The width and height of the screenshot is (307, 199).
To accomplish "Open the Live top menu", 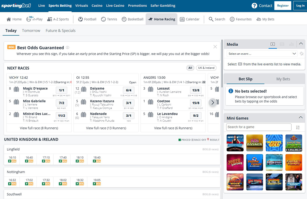I will (41, 6).
